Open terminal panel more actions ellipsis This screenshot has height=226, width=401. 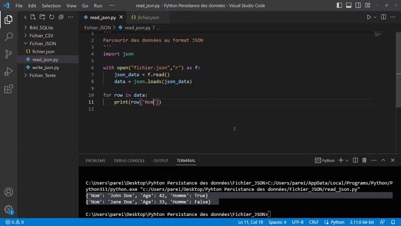pyautogui.click(x=374, y=160)
